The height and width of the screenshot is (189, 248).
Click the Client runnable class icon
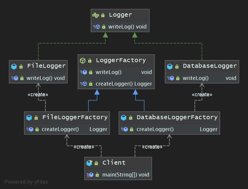click(x=89, y=163)
